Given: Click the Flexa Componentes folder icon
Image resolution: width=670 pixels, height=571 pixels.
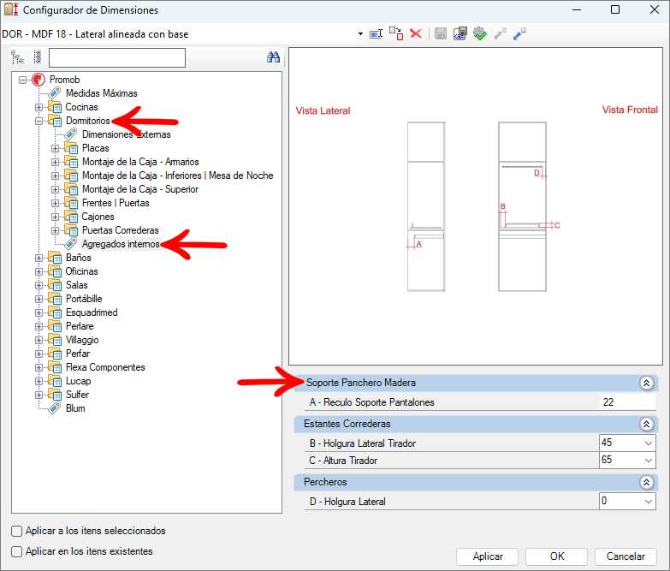Looking at the screenshot, I should tap(55, 367).
